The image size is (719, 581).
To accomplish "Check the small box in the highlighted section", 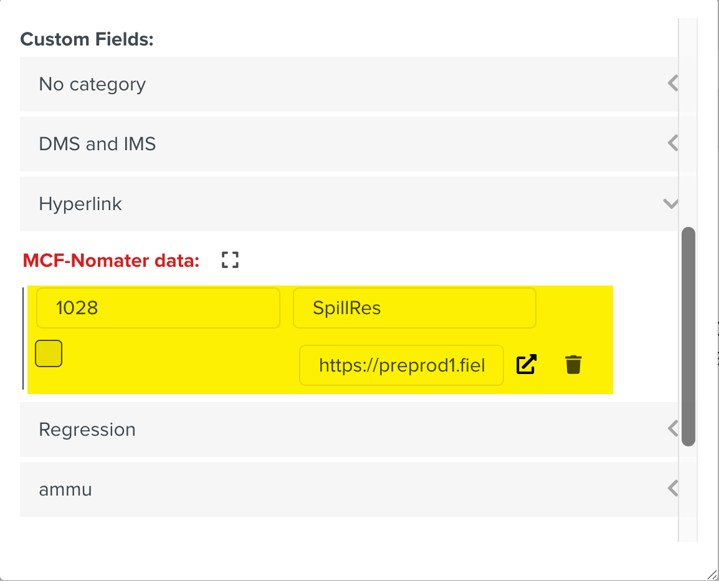I will tap(48, 353).
